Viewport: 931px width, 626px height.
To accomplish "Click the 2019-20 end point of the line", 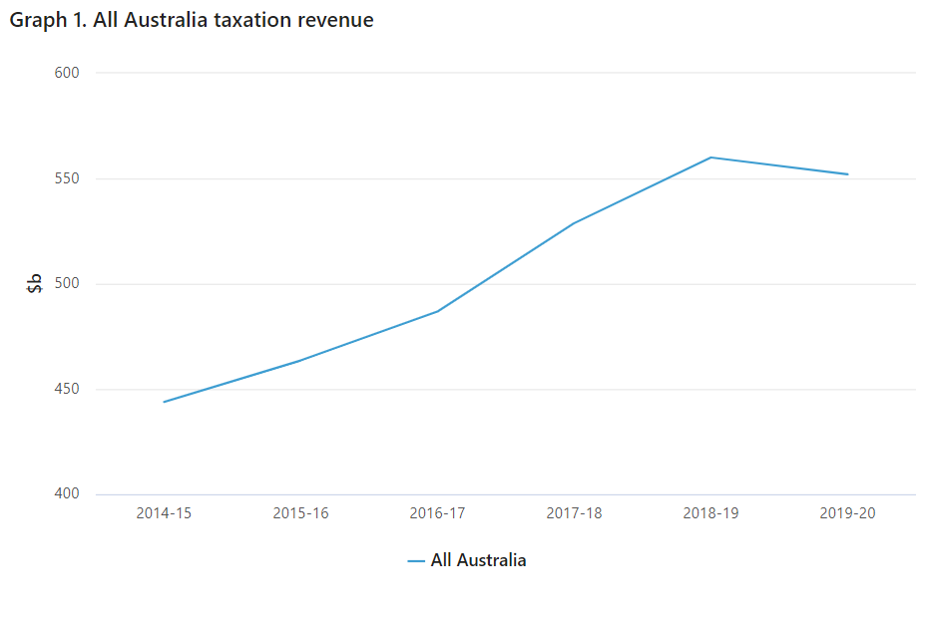I will pyautogui.click(x=847, y=174).
